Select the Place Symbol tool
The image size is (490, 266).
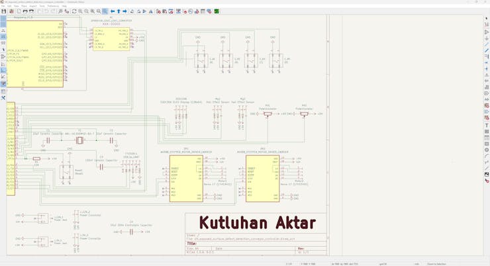pos(487,32)
